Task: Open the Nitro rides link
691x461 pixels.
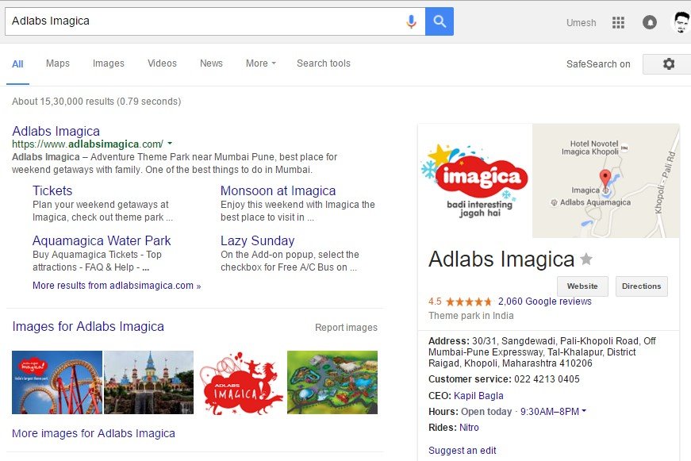Action: 469,428
